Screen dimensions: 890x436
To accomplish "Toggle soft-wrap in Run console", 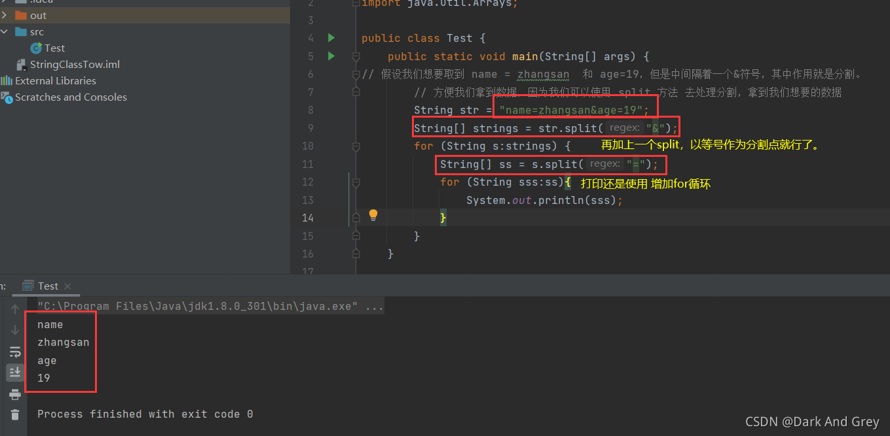I will tap(15, 352).
